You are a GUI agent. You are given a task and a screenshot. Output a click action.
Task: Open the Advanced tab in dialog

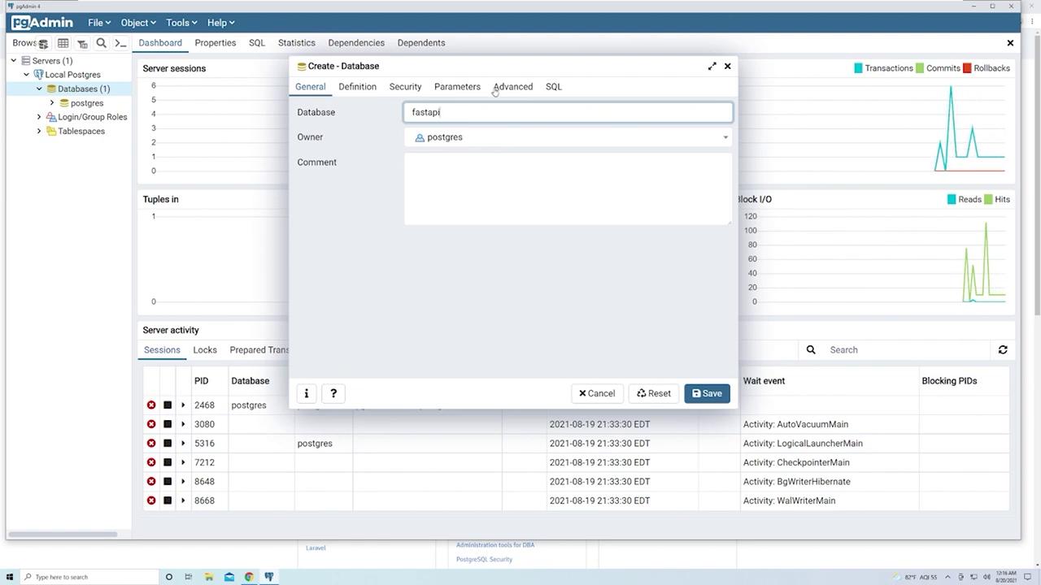[x=513, y=87]
